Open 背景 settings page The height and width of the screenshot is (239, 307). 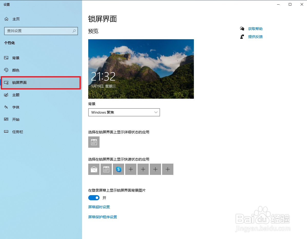point(41,58)
